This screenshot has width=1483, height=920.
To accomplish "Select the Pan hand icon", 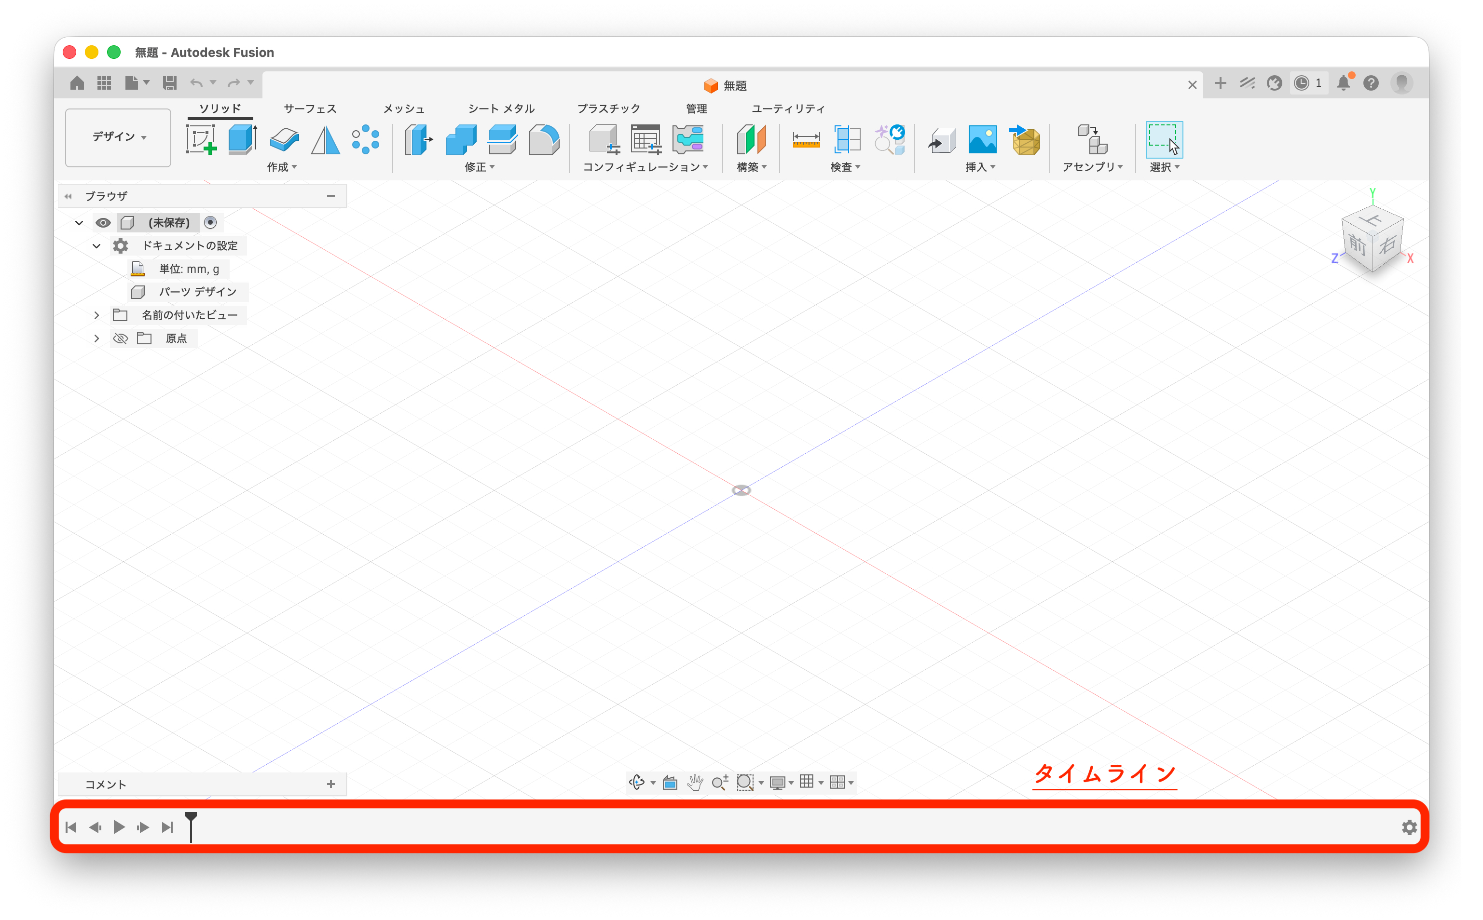I will point(695,782).
